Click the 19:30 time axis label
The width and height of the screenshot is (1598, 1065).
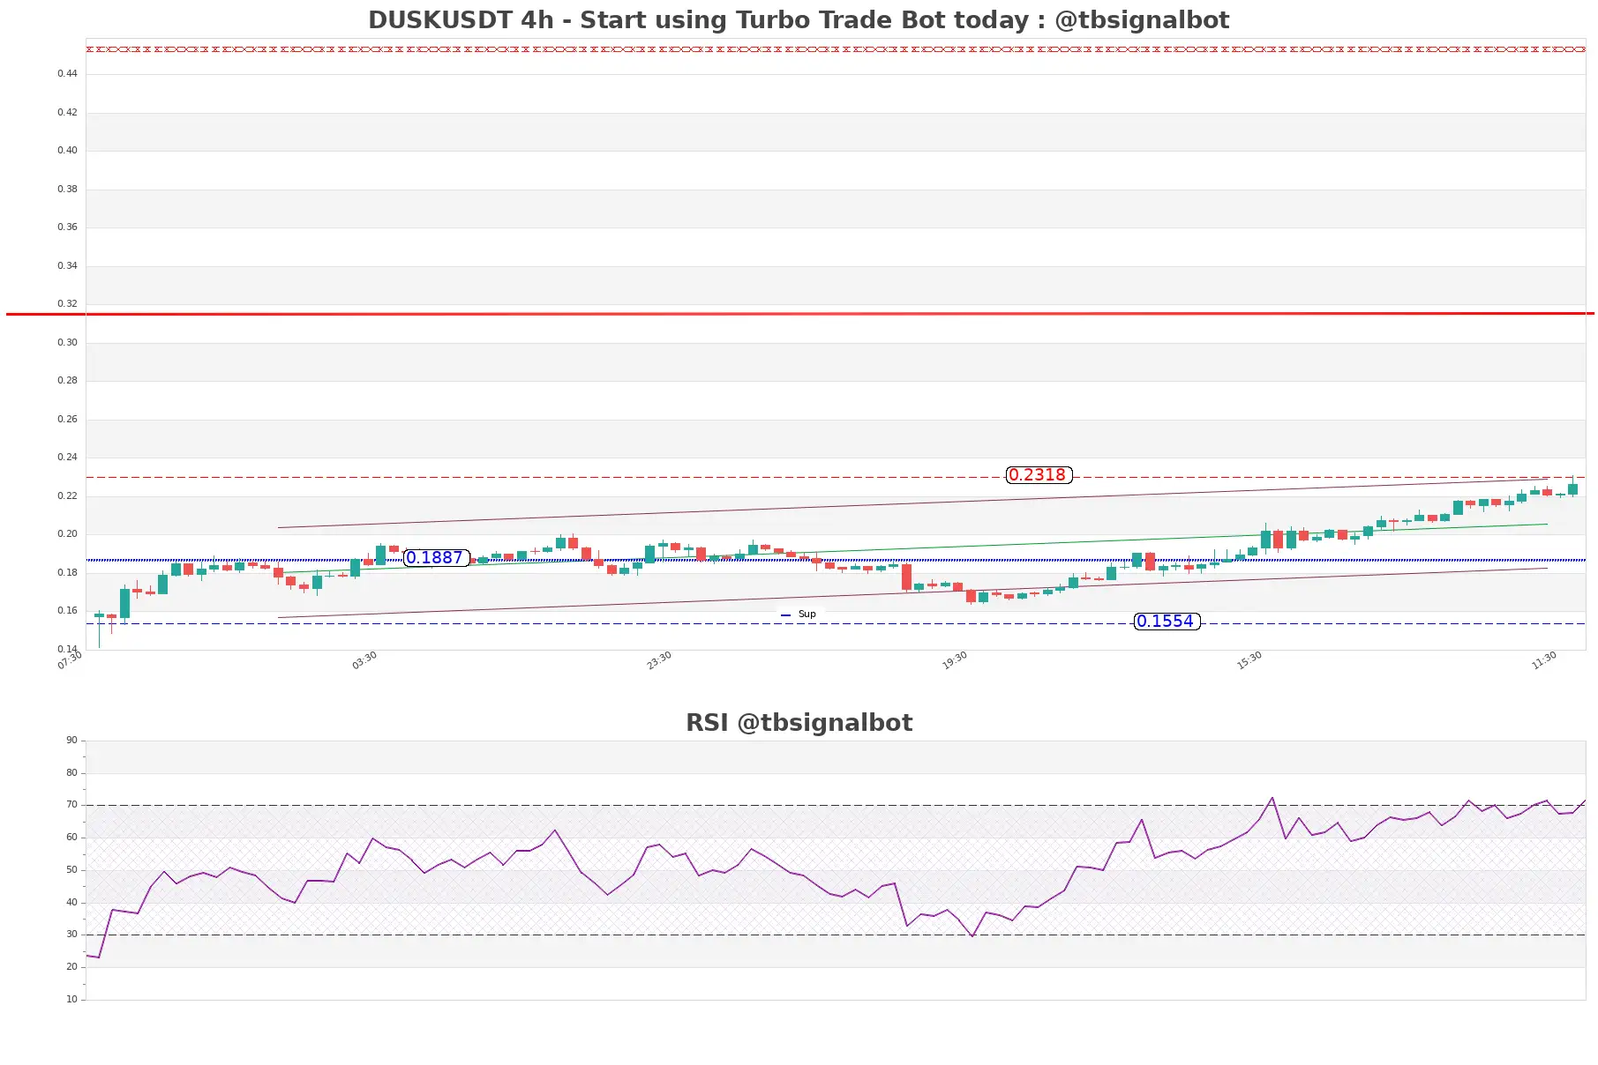pyautogui.click(x=955, y=660)
